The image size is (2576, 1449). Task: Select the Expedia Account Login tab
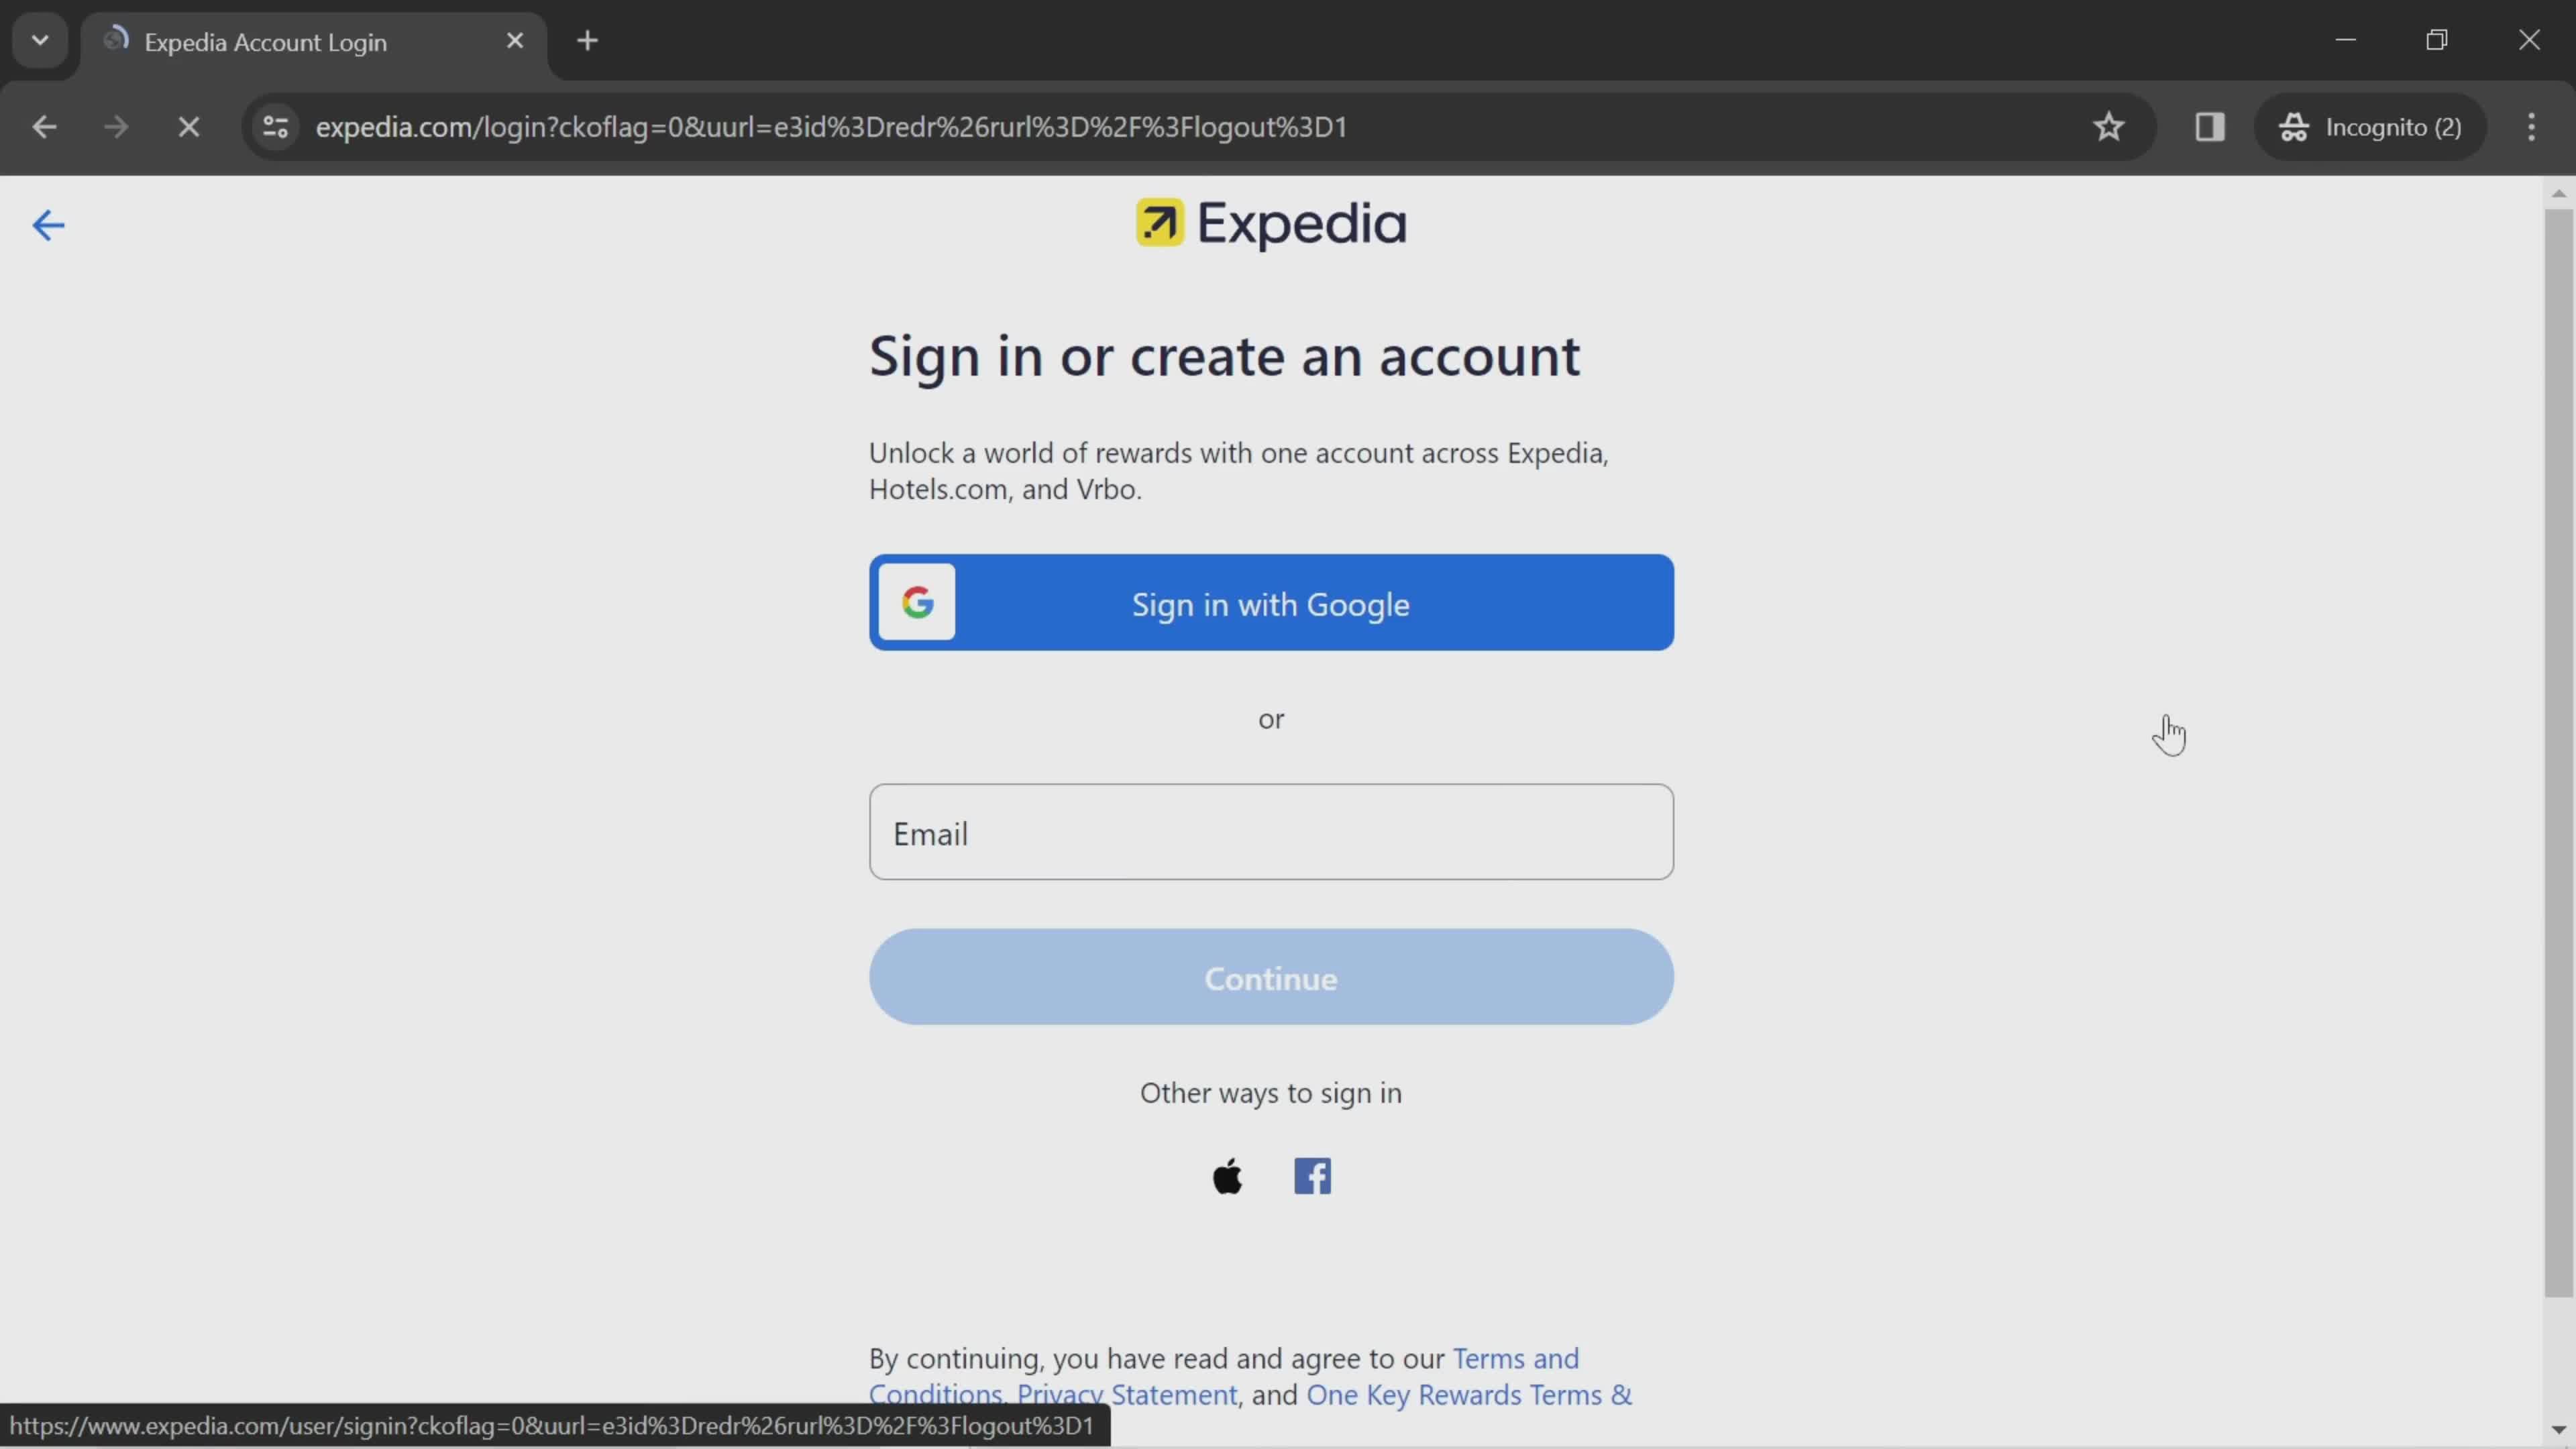313,42
